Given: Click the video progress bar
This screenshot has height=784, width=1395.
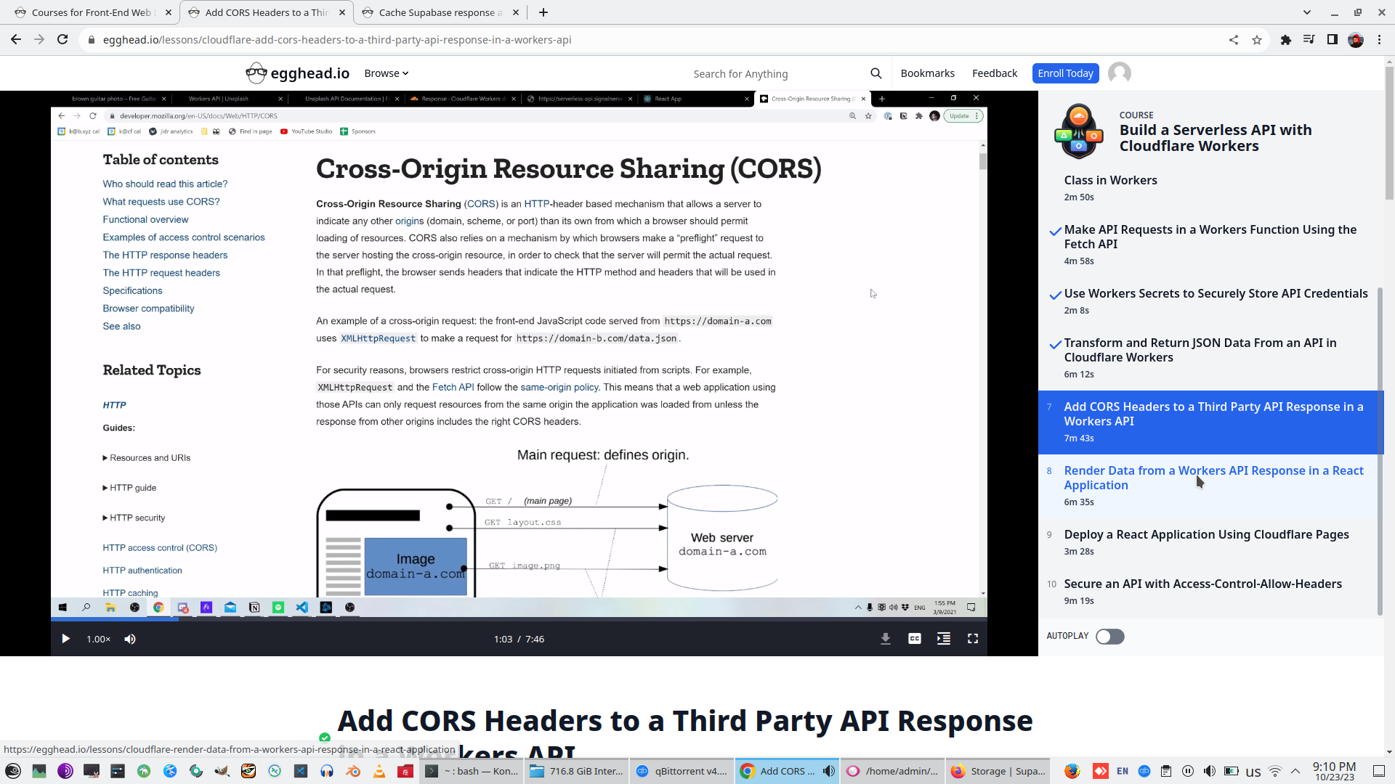Looking at the screenshot, I should pyautogui.click(x=509, y=619).
